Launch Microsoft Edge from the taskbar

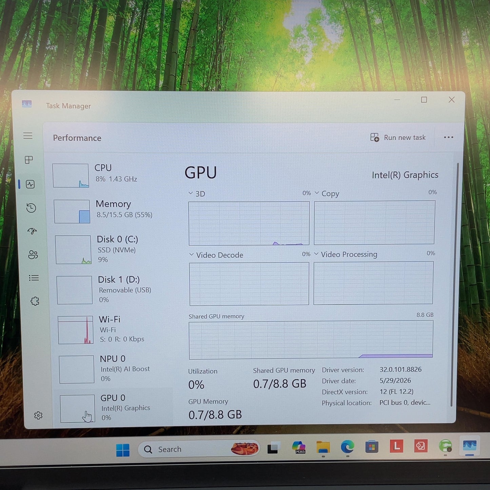click(x=347, y=447)
